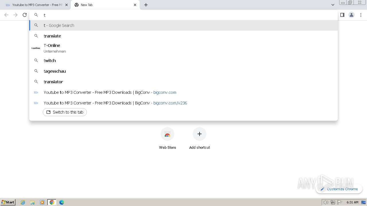Click the search icon beside 'translator'
The height and width of the screenshot is (206, 367).
tap(36, 82)
